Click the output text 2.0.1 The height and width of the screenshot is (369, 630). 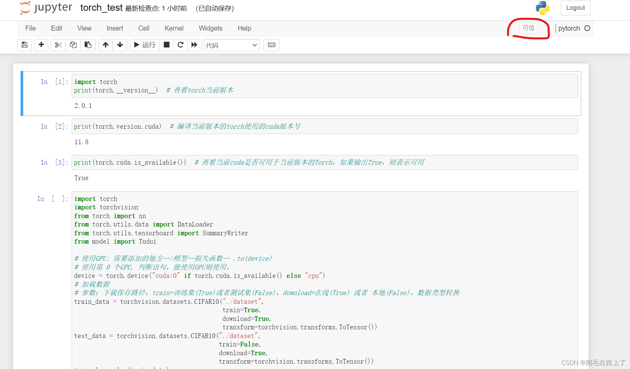[x=83, y=106]
